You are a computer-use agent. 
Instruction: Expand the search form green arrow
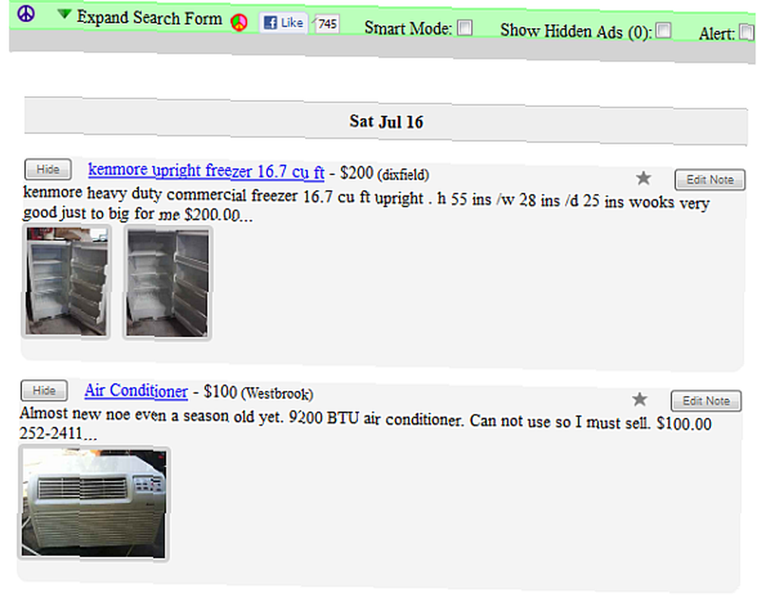tap(64, 14)
